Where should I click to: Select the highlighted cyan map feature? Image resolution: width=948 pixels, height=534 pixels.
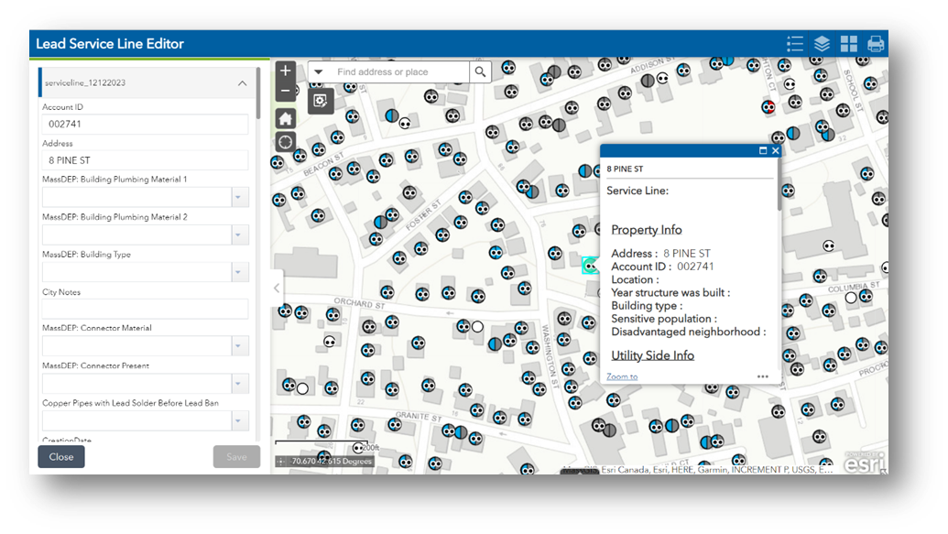coord(590,265)
